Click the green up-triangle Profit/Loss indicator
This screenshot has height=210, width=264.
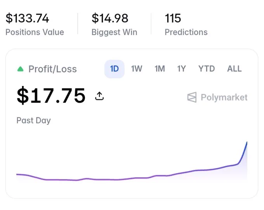pos(20,69)
